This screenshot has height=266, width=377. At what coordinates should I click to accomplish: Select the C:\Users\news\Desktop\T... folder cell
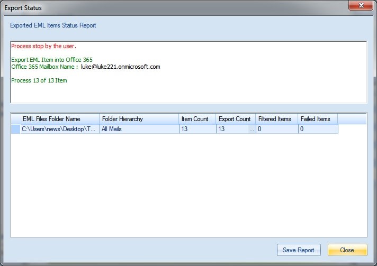[x=60, y=129]
